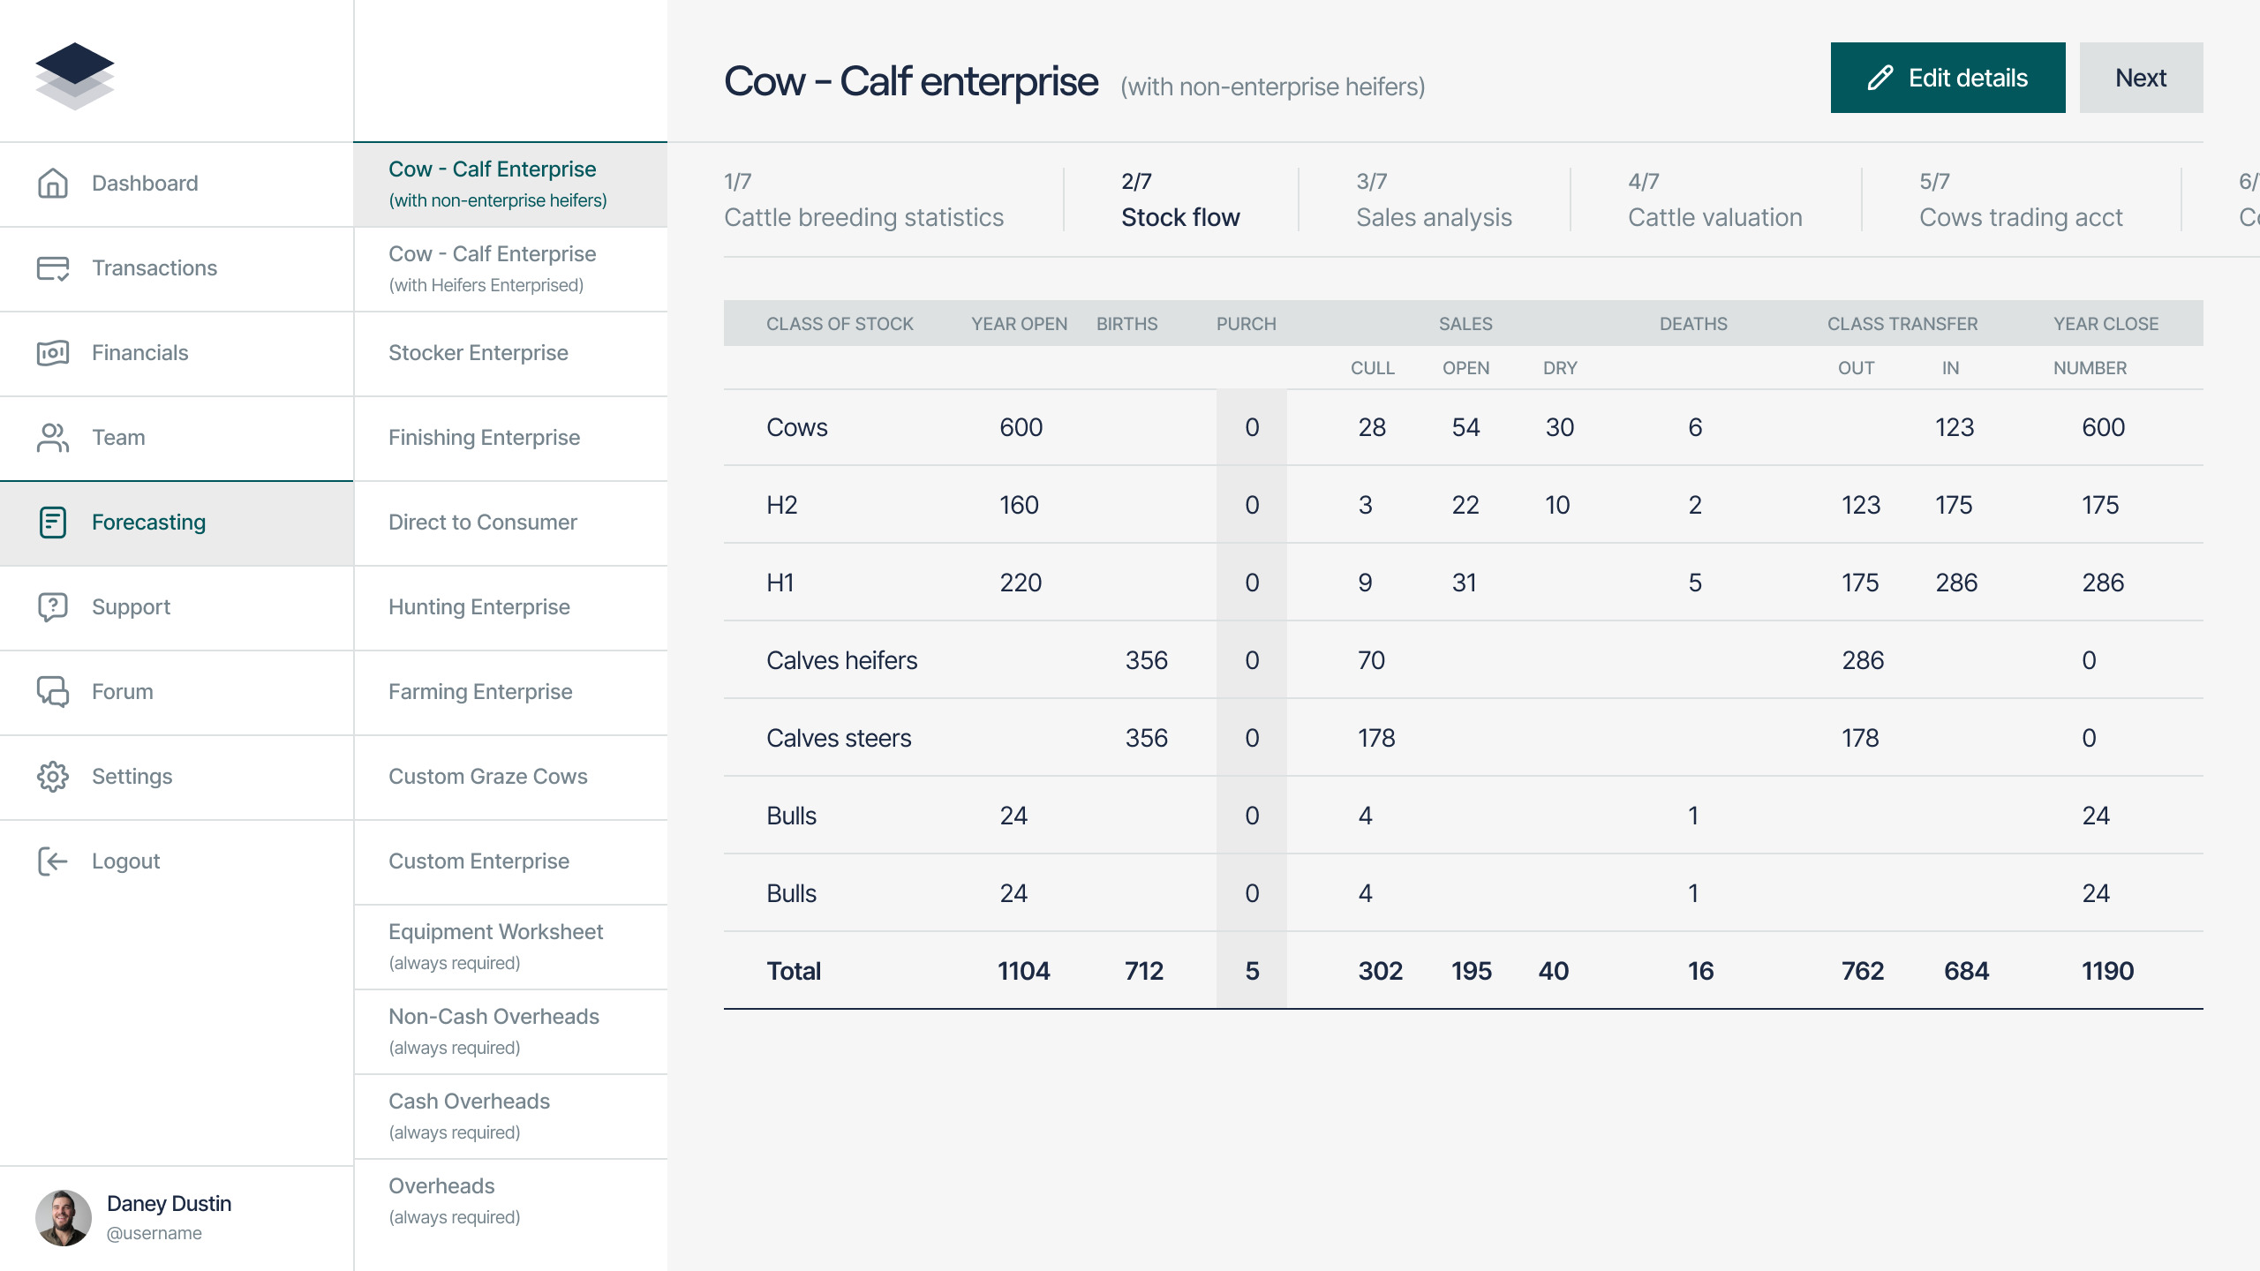The height and width of the screenshot is (1271, 2260).
Task: Click the Transactions card icon
Action: tap(53, 268)
